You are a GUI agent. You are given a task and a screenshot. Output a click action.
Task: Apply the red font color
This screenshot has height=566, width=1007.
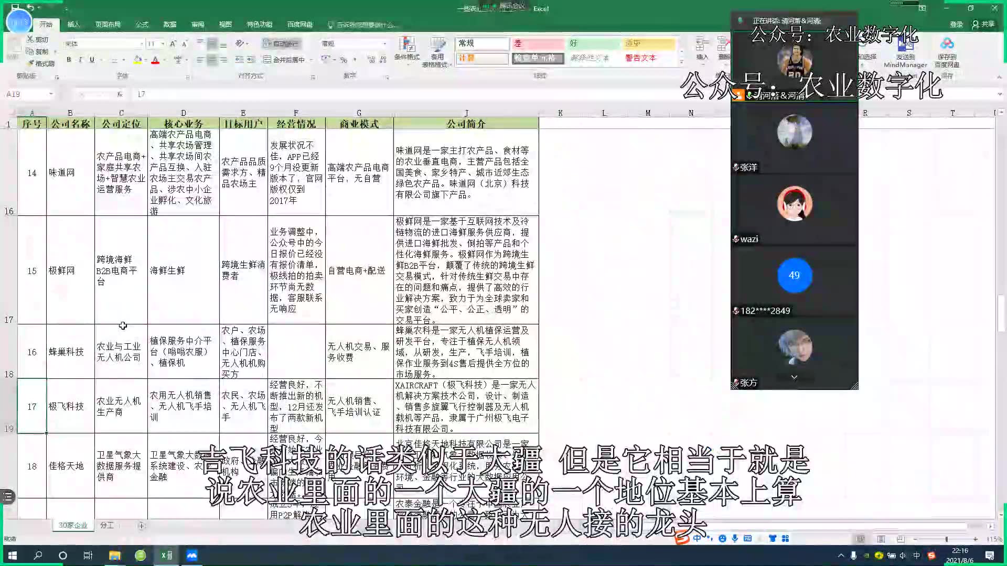point(155,60)
